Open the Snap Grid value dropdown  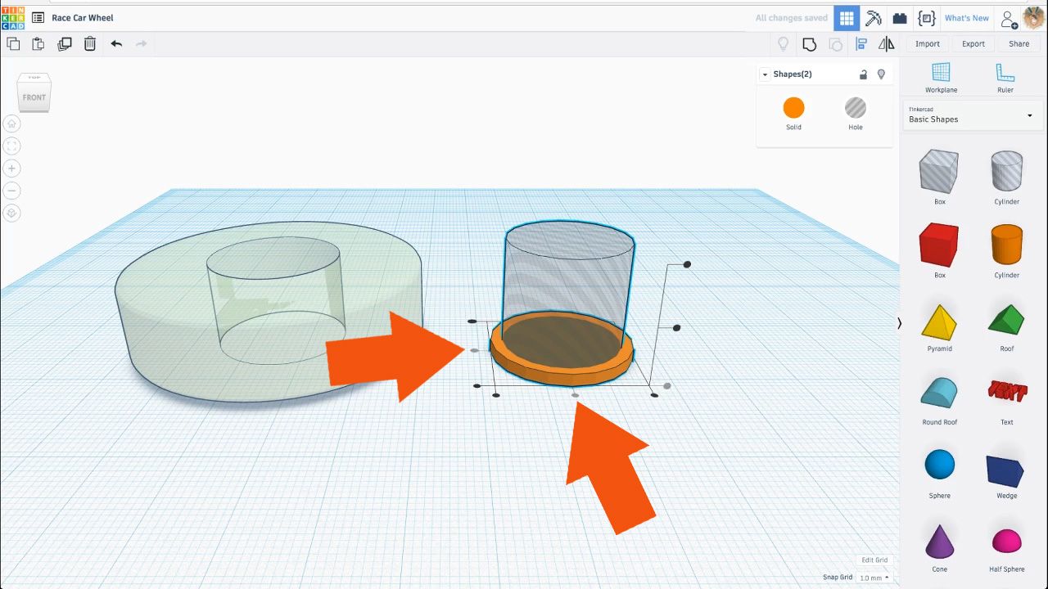coord(874,578)
